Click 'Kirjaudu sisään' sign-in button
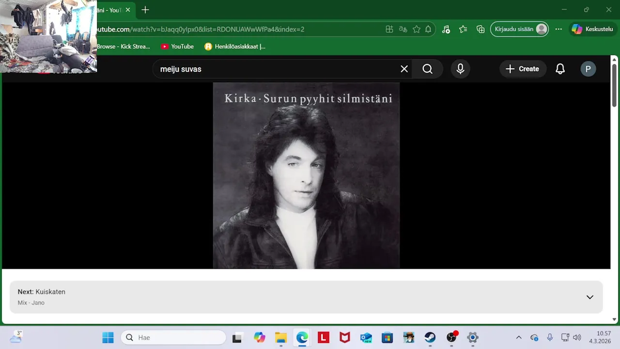 click(520, 29)
